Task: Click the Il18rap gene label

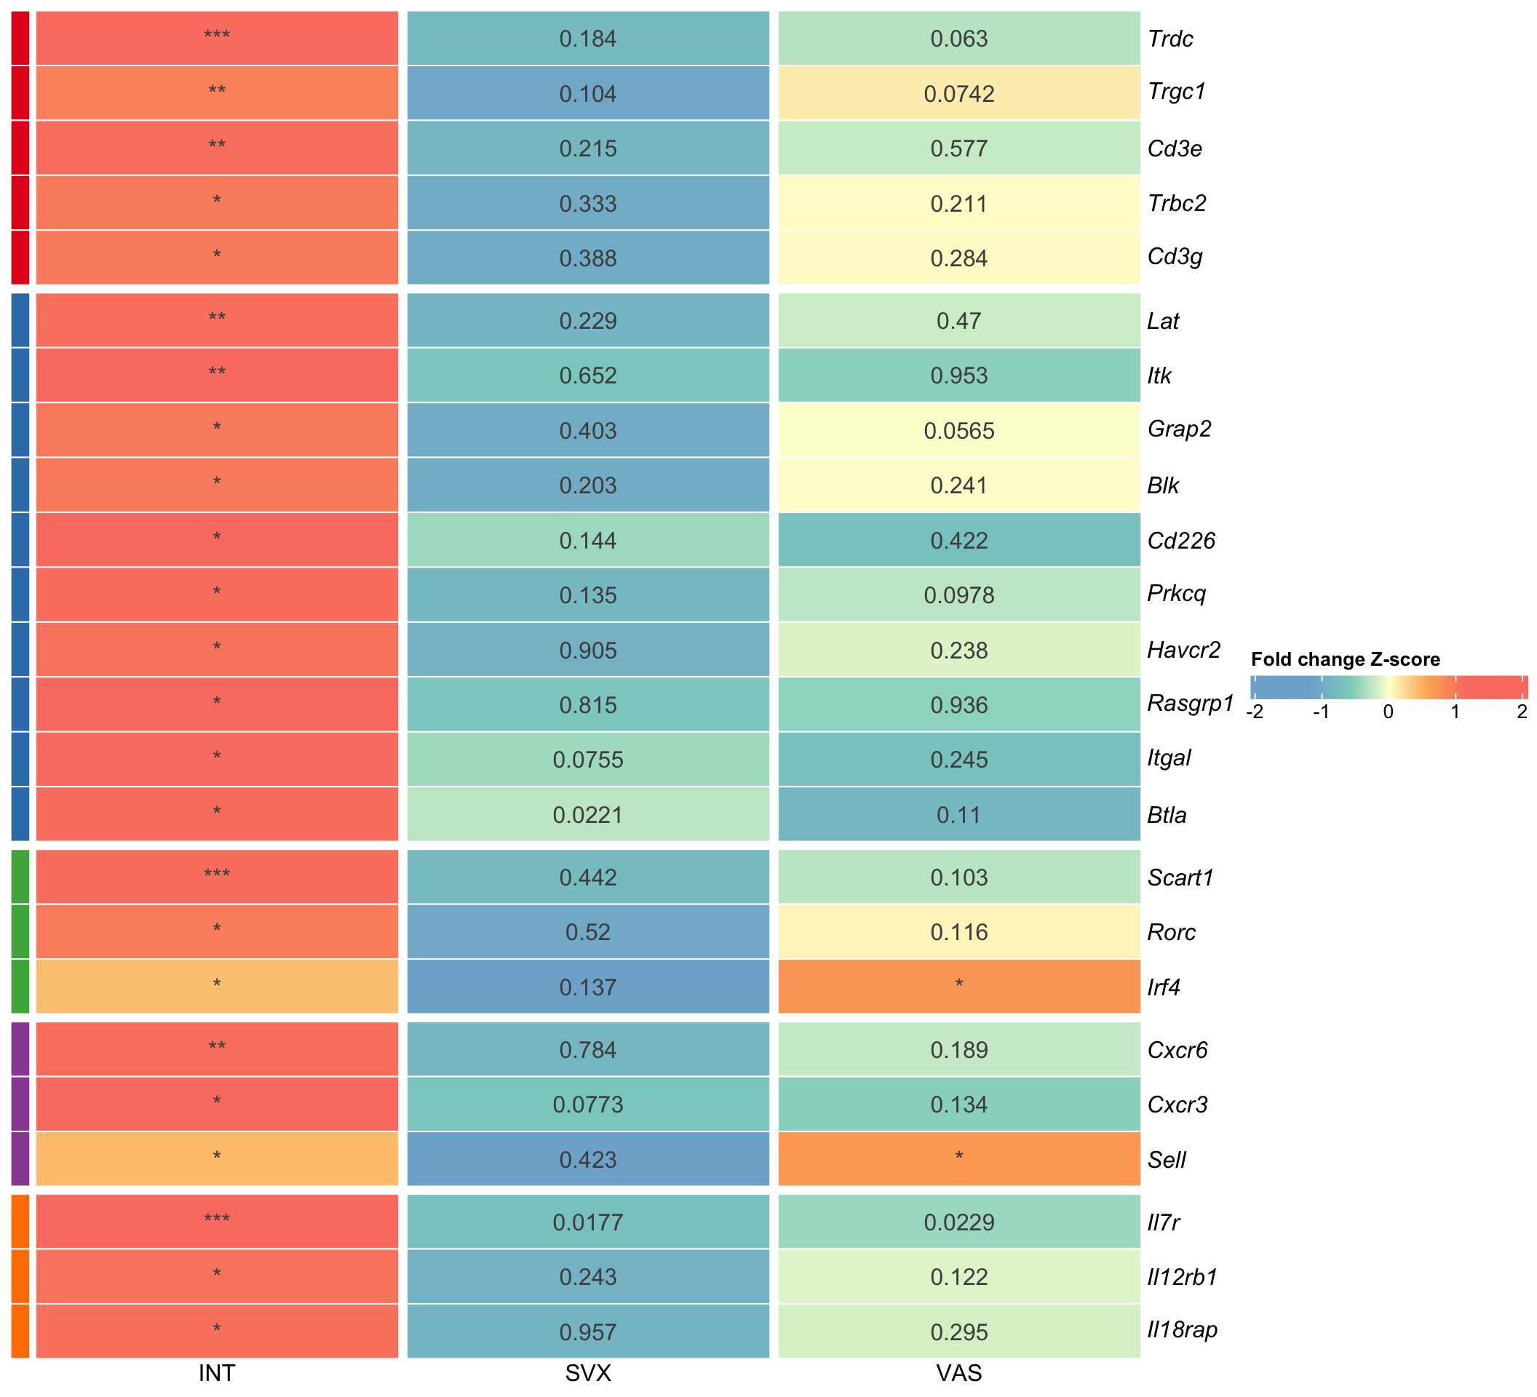Action: click(x=1183, y=1330)
